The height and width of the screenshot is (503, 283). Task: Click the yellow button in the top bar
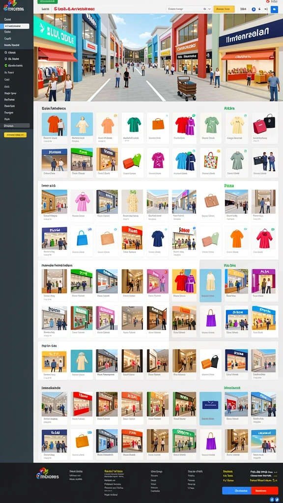click(224, 9)
